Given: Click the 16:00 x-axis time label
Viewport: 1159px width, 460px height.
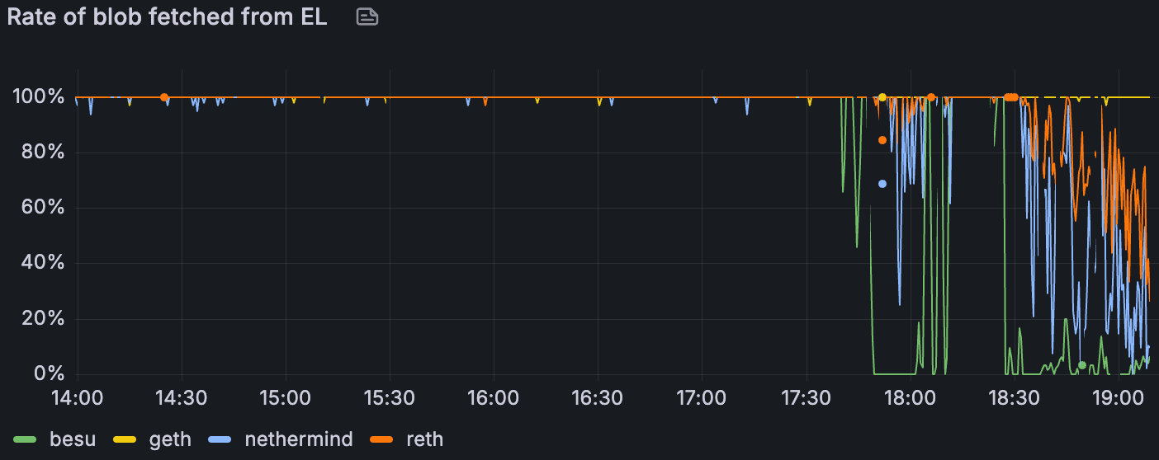Looking at the screenshot, I should click(x=493, y=398).
